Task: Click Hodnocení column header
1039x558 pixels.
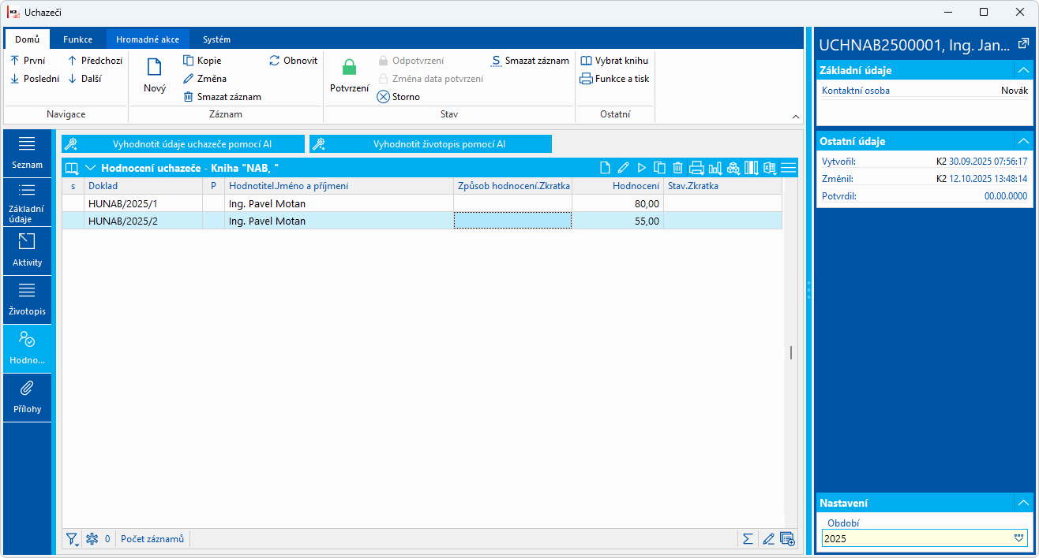Action: (617, 186)
